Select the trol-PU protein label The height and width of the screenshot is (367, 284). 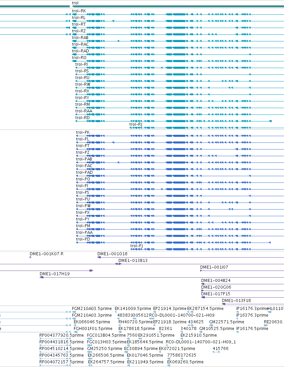point(83,199)
